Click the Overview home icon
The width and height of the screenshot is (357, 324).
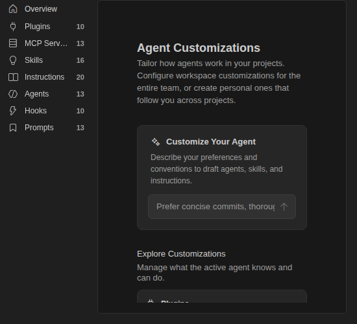[13, 9]
